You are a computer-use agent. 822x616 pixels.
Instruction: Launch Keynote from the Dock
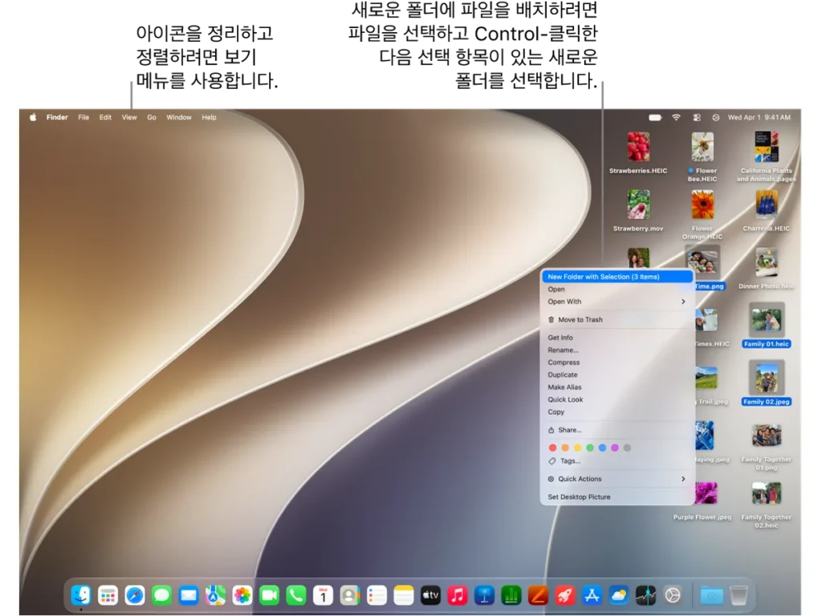click(x=484, y=596)
